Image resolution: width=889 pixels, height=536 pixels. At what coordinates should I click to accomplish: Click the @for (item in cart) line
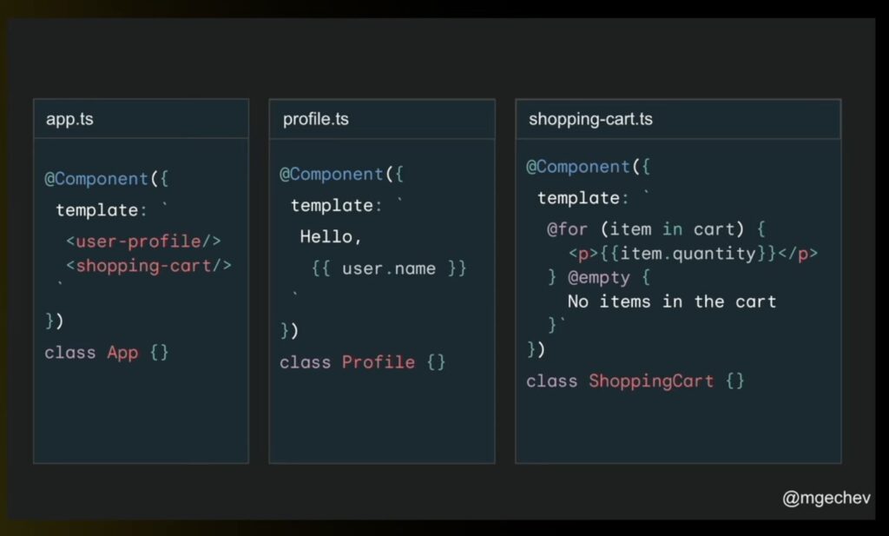pos(656,229)
